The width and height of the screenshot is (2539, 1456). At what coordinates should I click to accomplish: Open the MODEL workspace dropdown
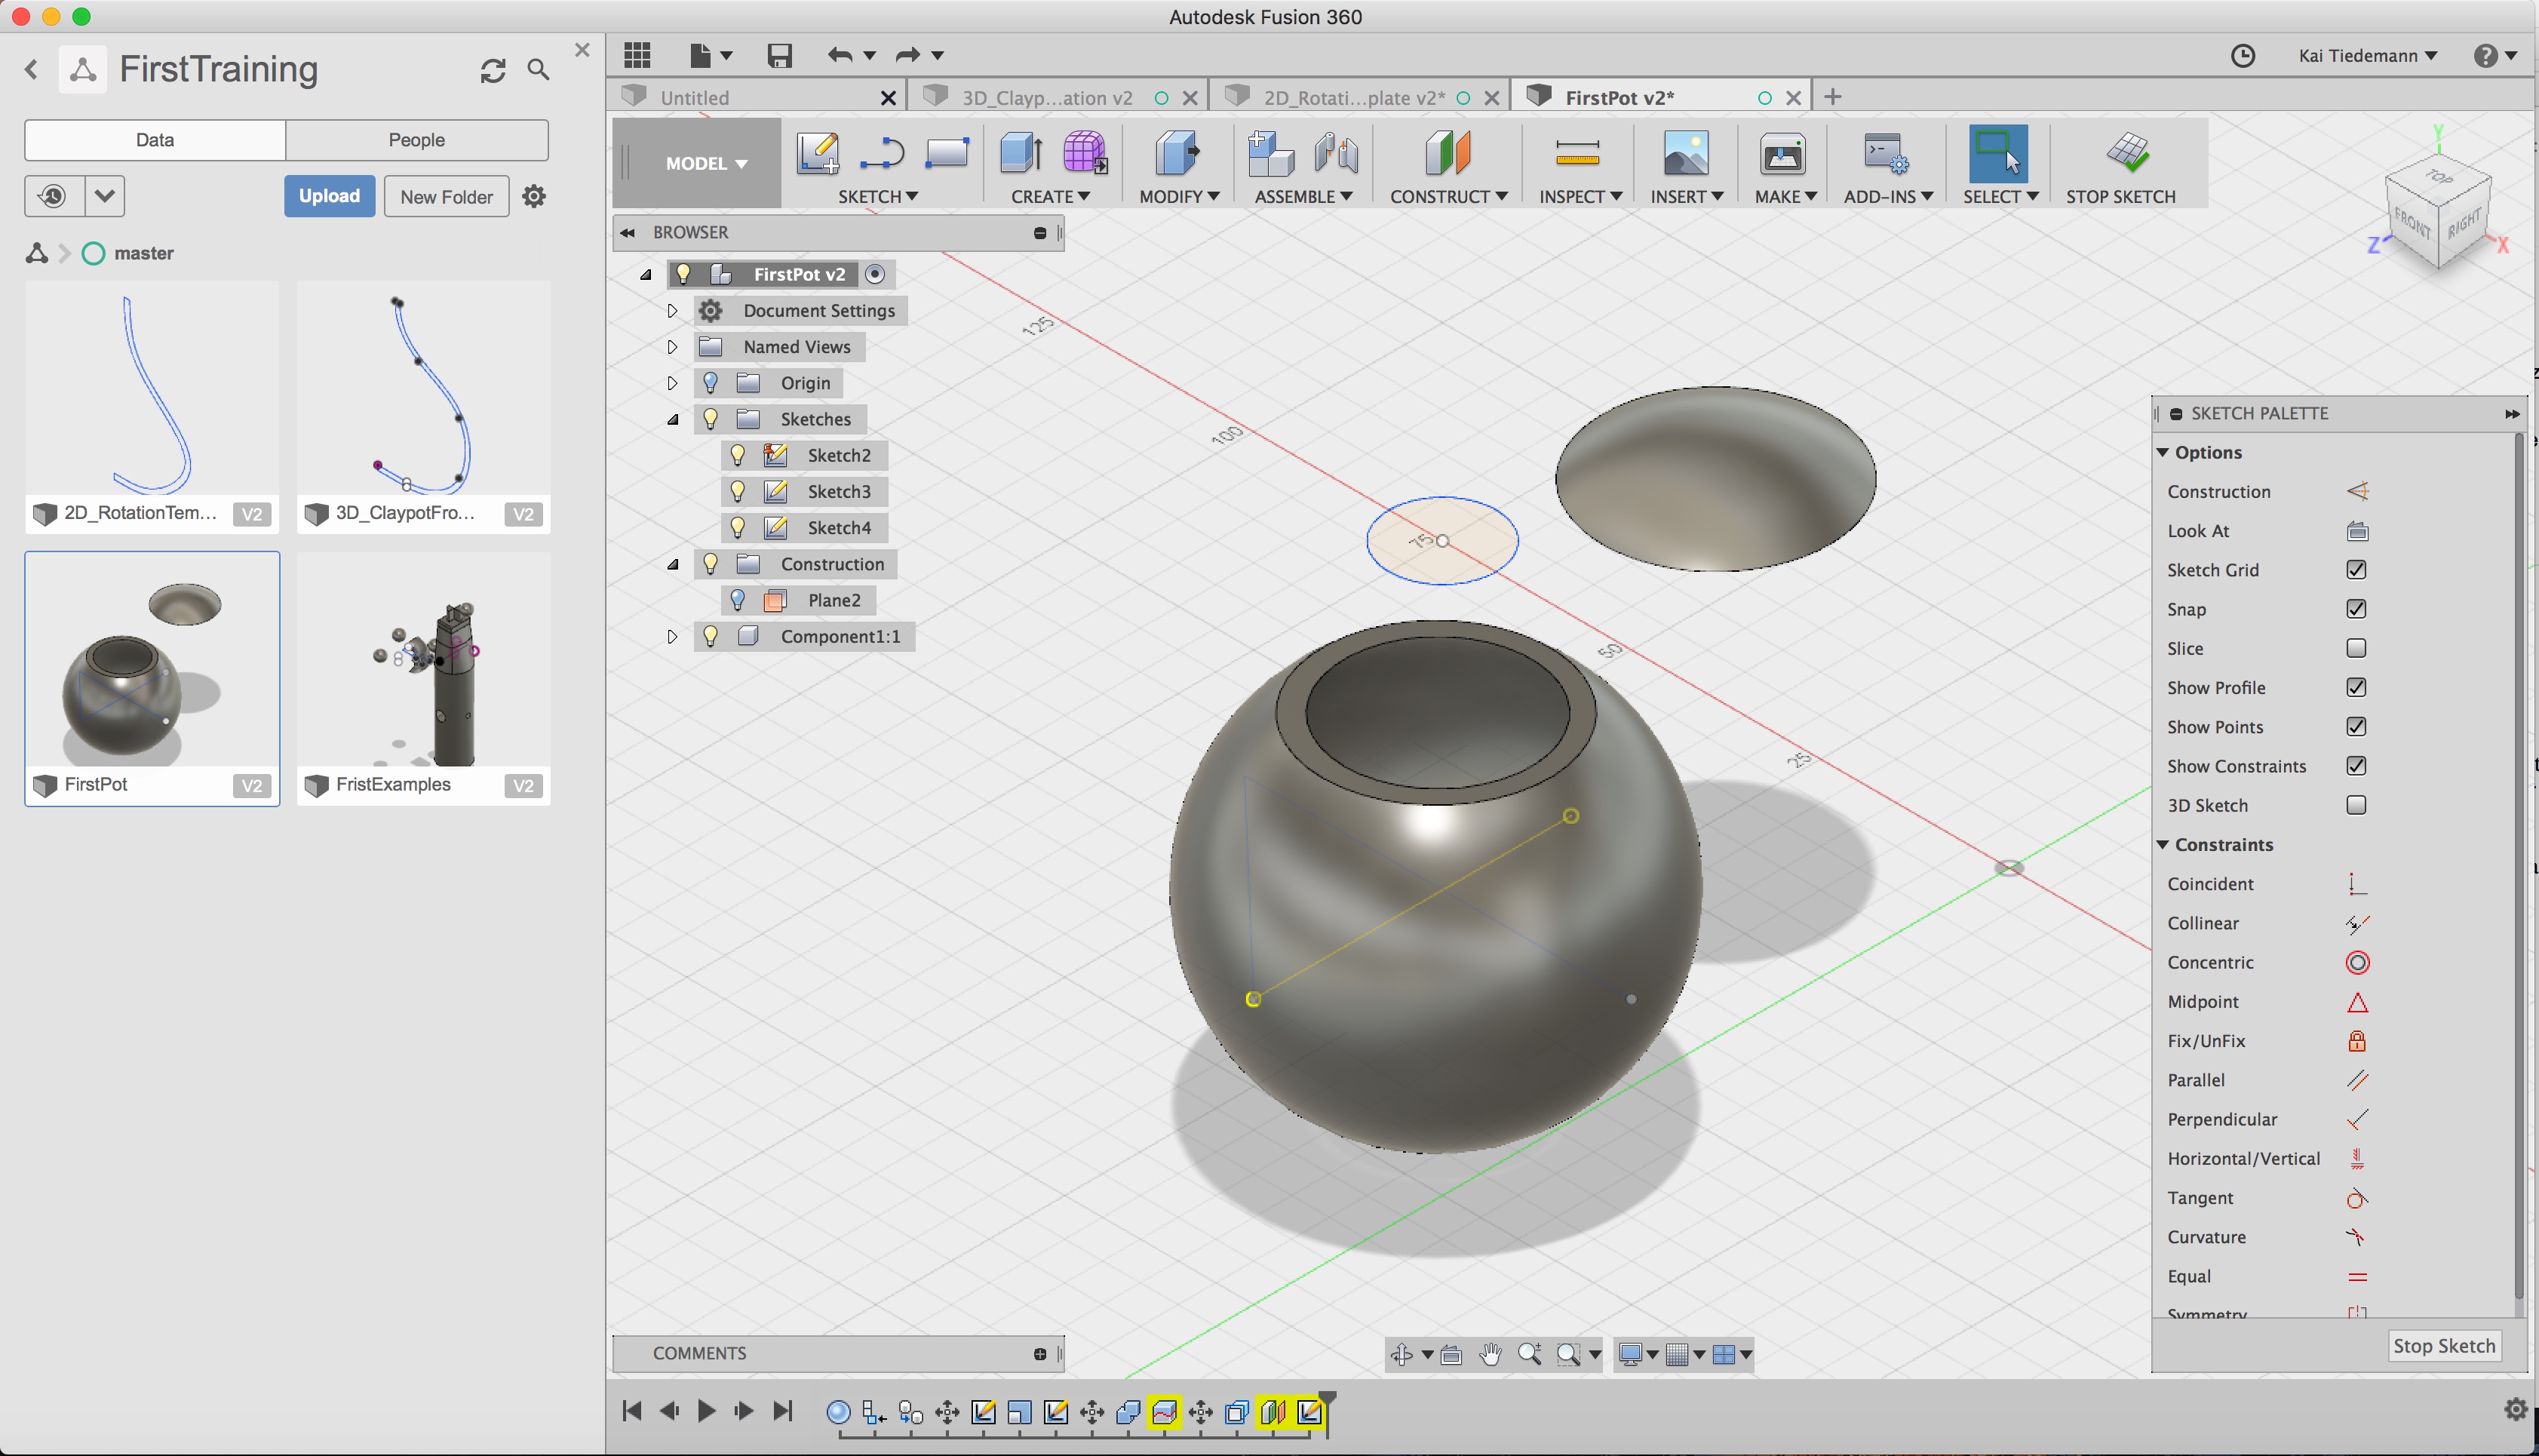click(706, 163)
